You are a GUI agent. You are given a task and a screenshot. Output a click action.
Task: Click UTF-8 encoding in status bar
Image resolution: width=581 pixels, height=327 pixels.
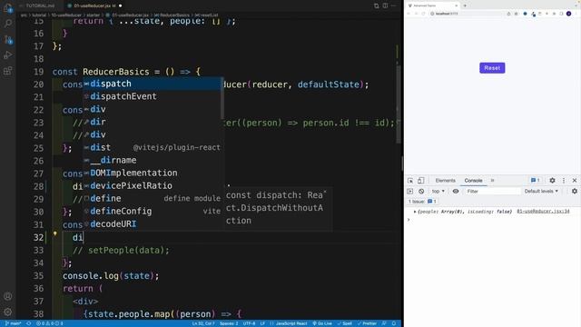point(249,323)
